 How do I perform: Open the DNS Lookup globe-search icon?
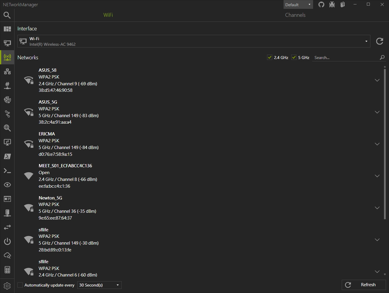[x=7, y=128]
